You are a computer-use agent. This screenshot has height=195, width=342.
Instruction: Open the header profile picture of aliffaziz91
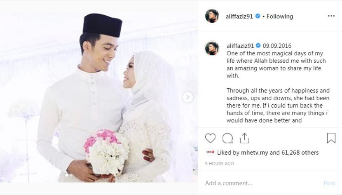point(212,16)
